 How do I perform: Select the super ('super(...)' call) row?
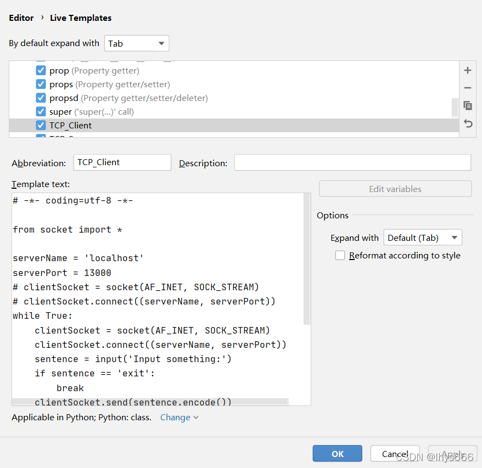234,111
